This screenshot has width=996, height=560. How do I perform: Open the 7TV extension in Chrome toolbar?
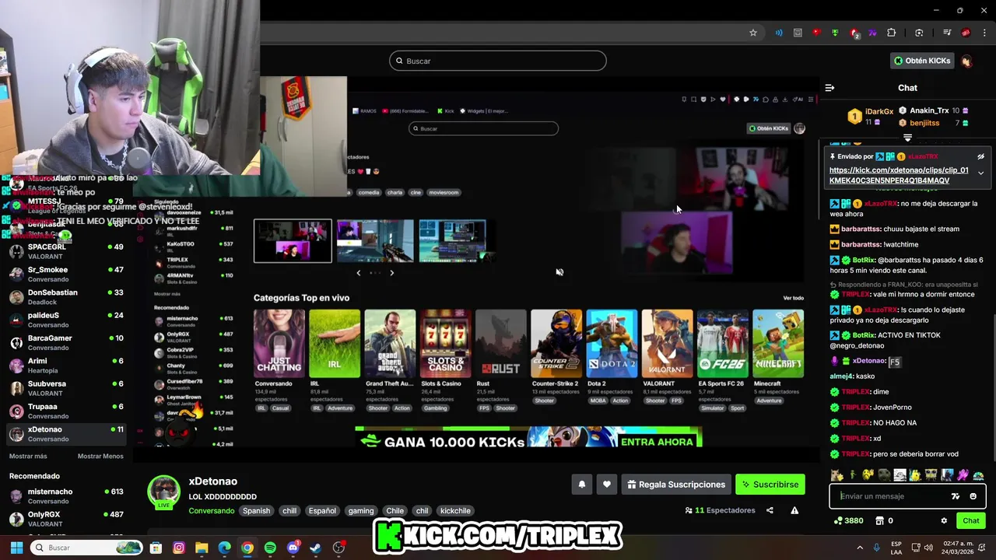(872, 33)
